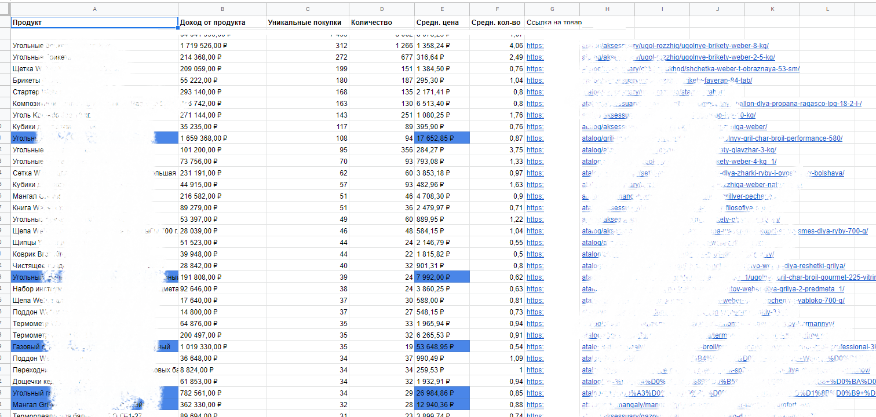
Task: Select unique purchases cell 199
Action: click(x=307, y=69)
